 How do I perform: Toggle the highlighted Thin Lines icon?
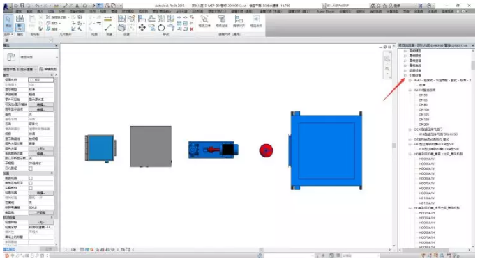100,6
